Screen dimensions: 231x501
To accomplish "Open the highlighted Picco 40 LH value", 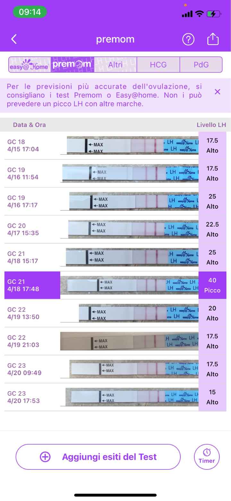I will coord(212,285).
